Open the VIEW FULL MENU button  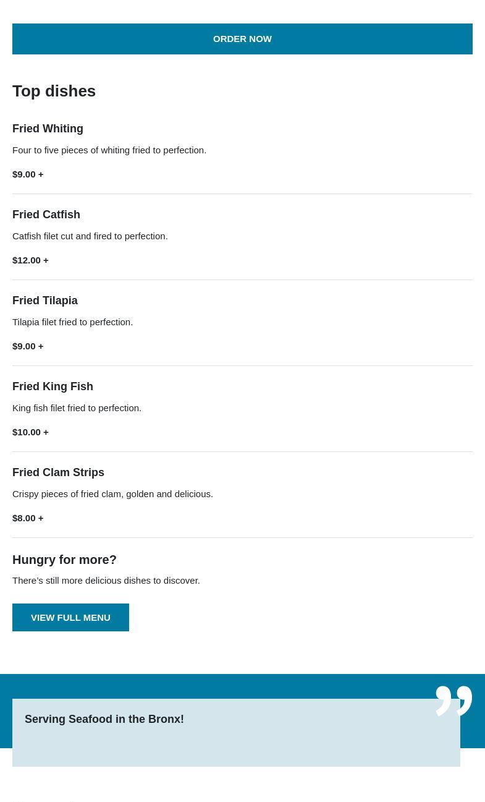70,617
